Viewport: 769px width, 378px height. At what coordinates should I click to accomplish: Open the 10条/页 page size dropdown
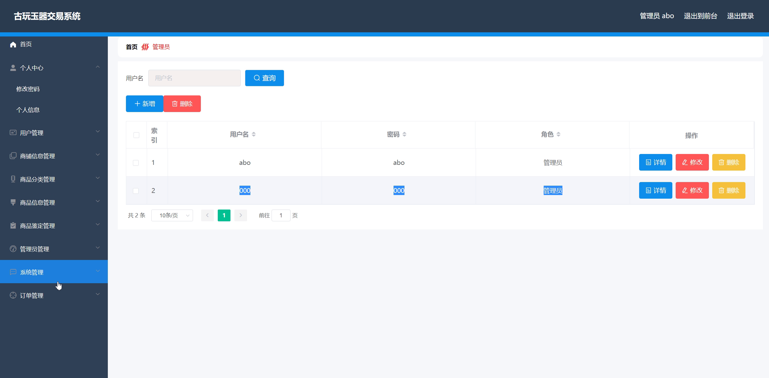172,215
